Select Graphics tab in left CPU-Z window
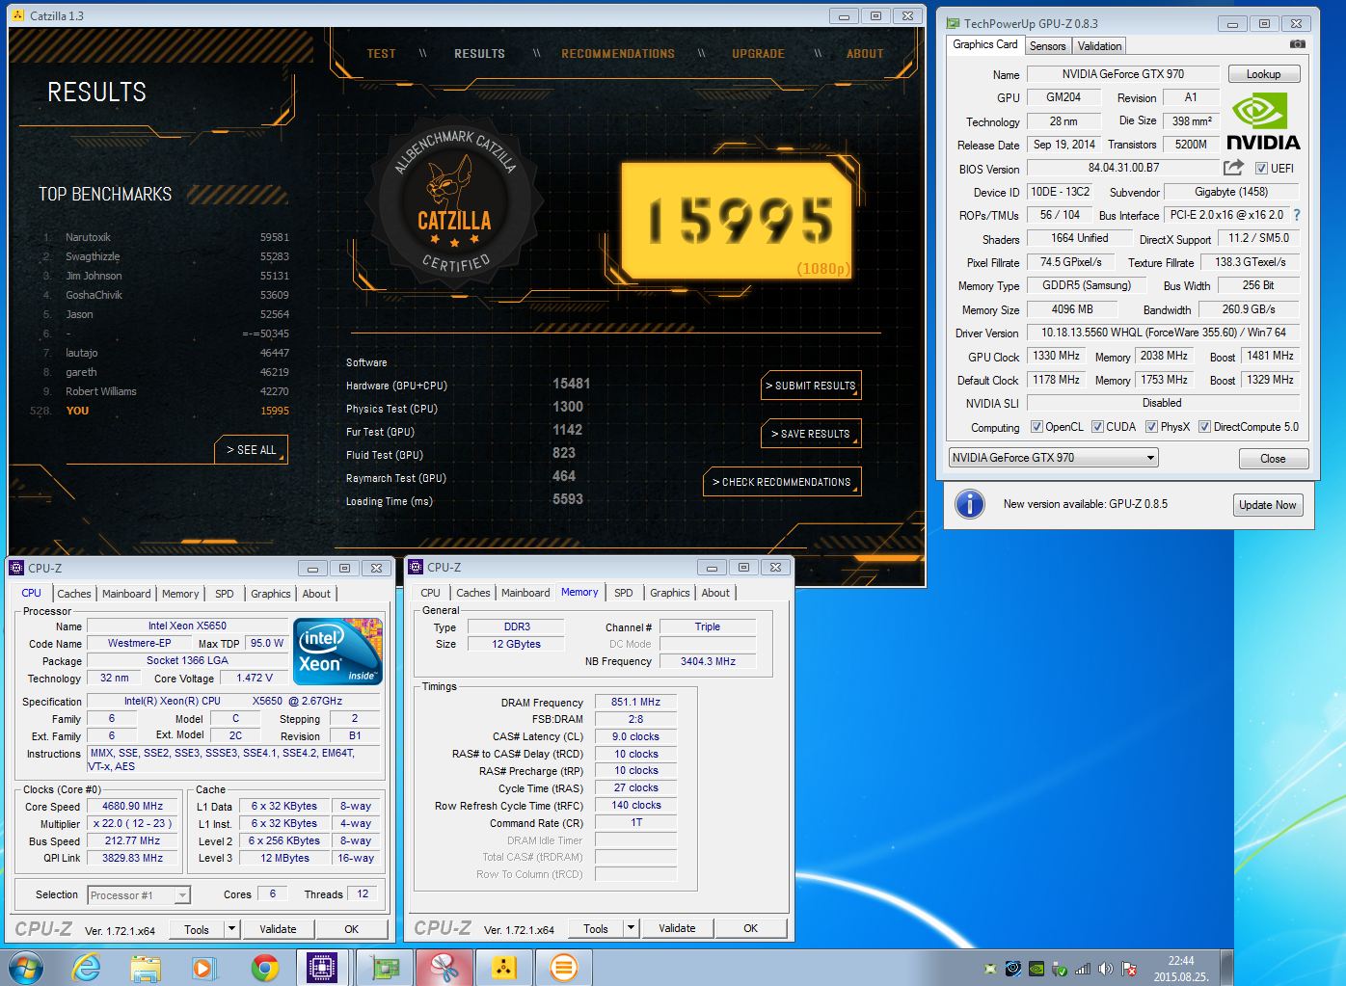Image resolution: width=1346 pixels, height=986 pixels. click(x=270, y=594)
